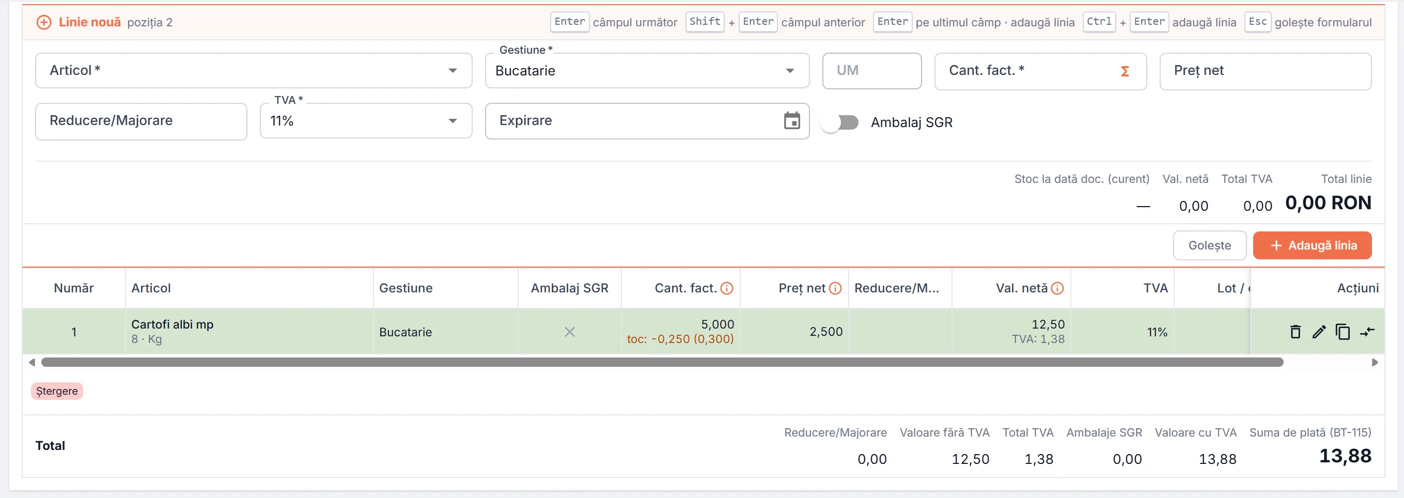Toggle the Ambalaj SGR switch
This screenshot has height=498, width=1404.
point(840,122)
